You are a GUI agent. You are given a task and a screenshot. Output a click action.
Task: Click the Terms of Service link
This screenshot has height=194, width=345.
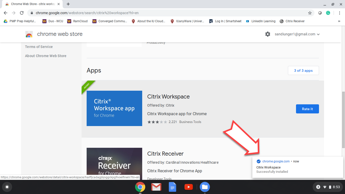pos(39,47)
